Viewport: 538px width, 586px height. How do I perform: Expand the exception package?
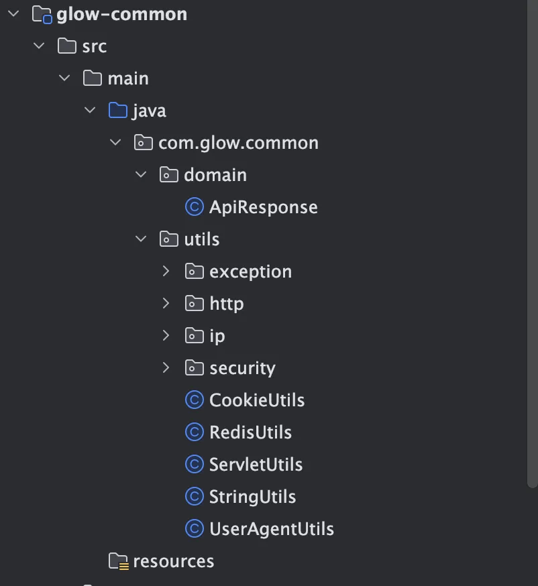(166, 272)
